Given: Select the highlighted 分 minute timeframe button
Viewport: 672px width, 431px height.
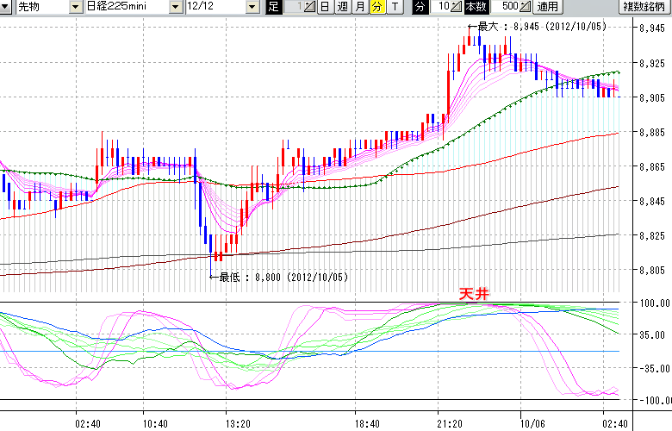Looking at the screenshot, I should [x=376, y=7].
